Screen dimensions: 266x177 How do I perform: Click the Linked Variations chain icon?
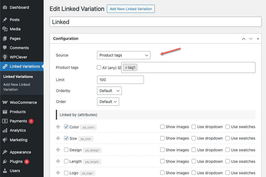point(5,66)
